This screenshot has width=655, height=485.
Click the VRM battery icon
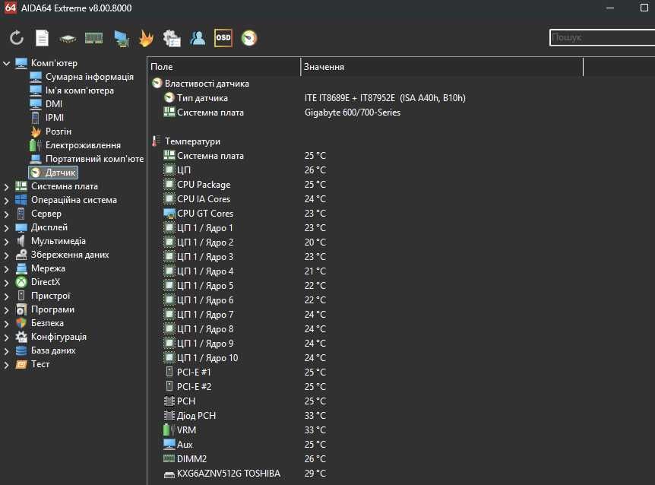pyautogui.click(x=169, y=430)
